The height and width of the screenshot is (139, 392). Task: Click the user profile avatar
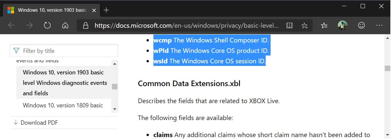click(342, 25)
